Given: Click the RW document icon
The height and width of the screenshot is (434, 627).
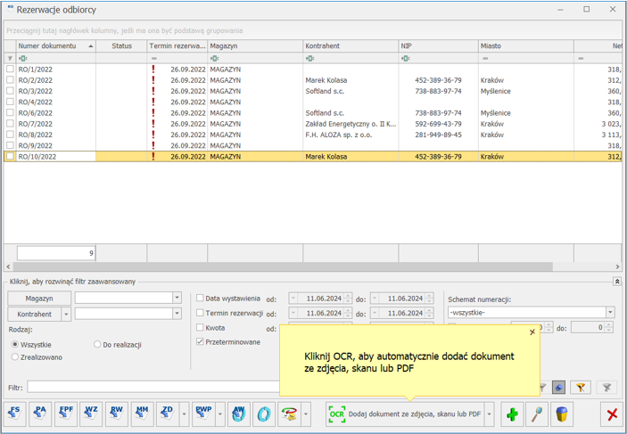Looking at the screenshot, I should tap(116, 414).
